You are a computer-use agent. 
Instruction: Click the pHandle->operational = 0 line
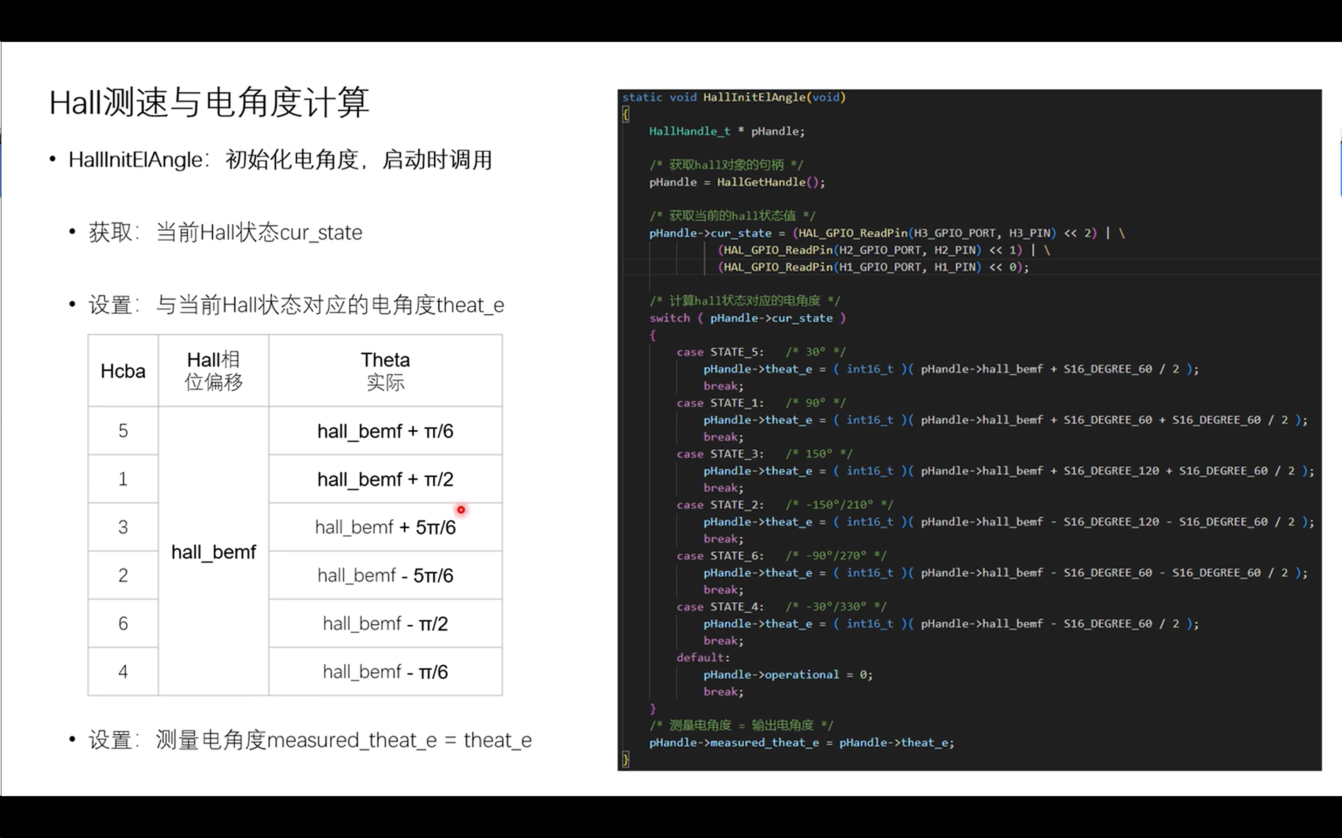tap(788, 675)
